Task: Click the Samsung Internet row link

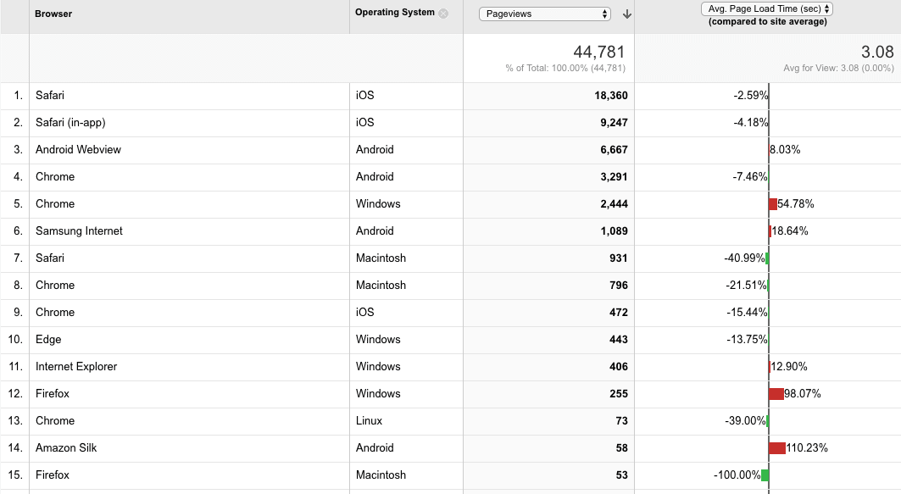Action: coord(80,231)
